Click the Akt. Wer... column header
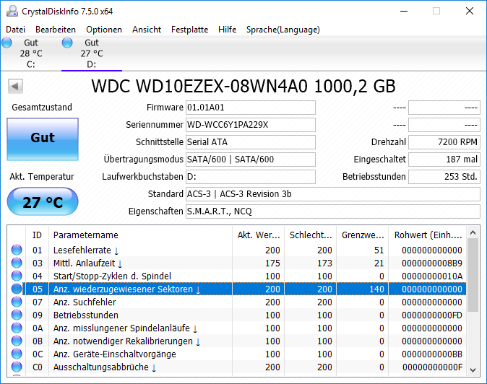Image resolution: width=487 pixels, height=384 pixels. pyautogui.click(x=258, y=235)
